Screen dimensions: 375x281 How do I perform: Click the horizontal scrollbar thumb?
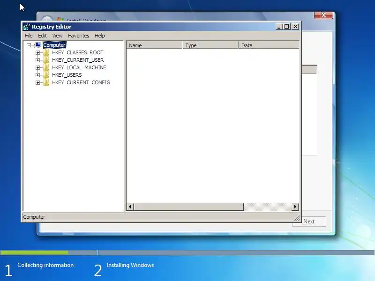tap(189, 207)
